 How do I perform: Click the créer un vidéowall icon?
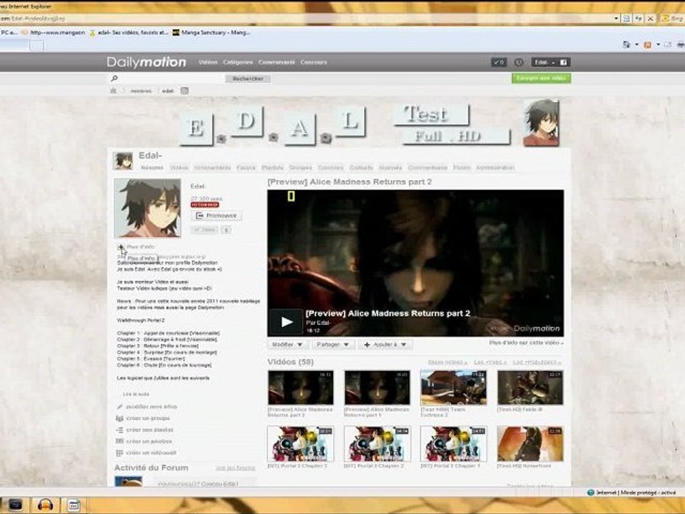click(120, 453)
